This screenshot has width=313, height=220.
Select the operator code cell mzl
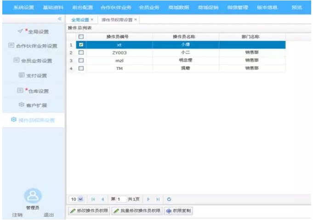click(x=120, y=61)
